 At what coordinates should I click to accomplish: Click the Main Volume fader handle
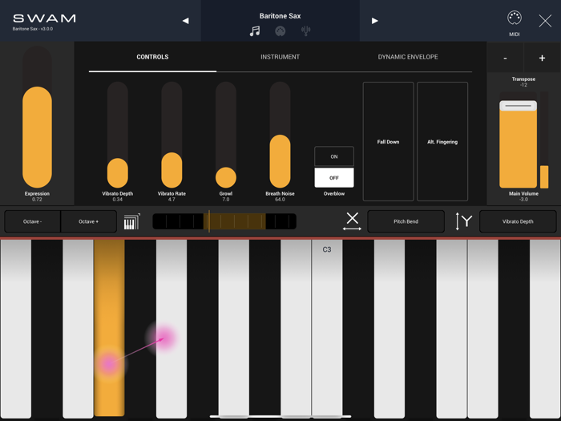coord(518,106)
